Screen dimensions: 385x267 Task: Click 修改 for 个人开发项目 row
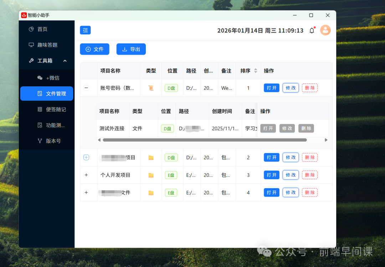point(291,175)
